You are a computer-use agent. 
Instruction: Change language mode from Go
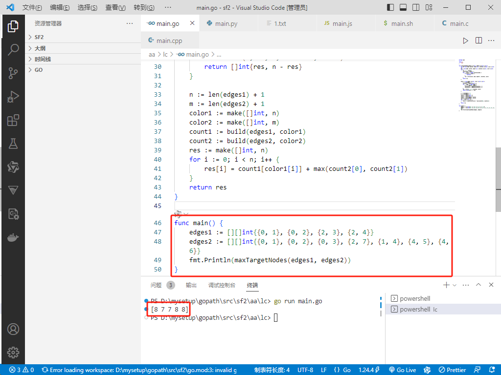pyautogui.click(x=347, y=370)
